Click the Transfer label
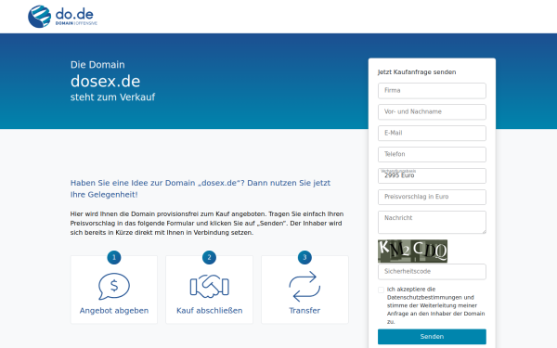This screenshot has width=557, height=348. pyautogui.click(x=304, y=311)
